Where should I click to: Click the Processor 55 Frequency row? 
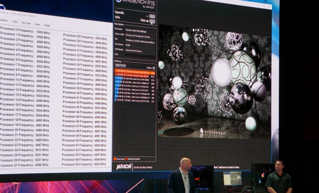tap(84, 164)
